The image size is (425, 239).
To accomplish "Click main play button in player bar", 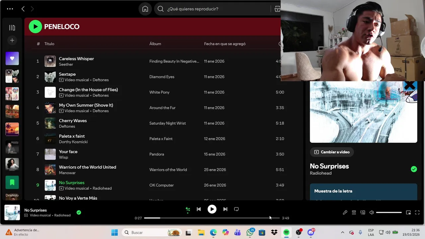I will click(212, 209).
